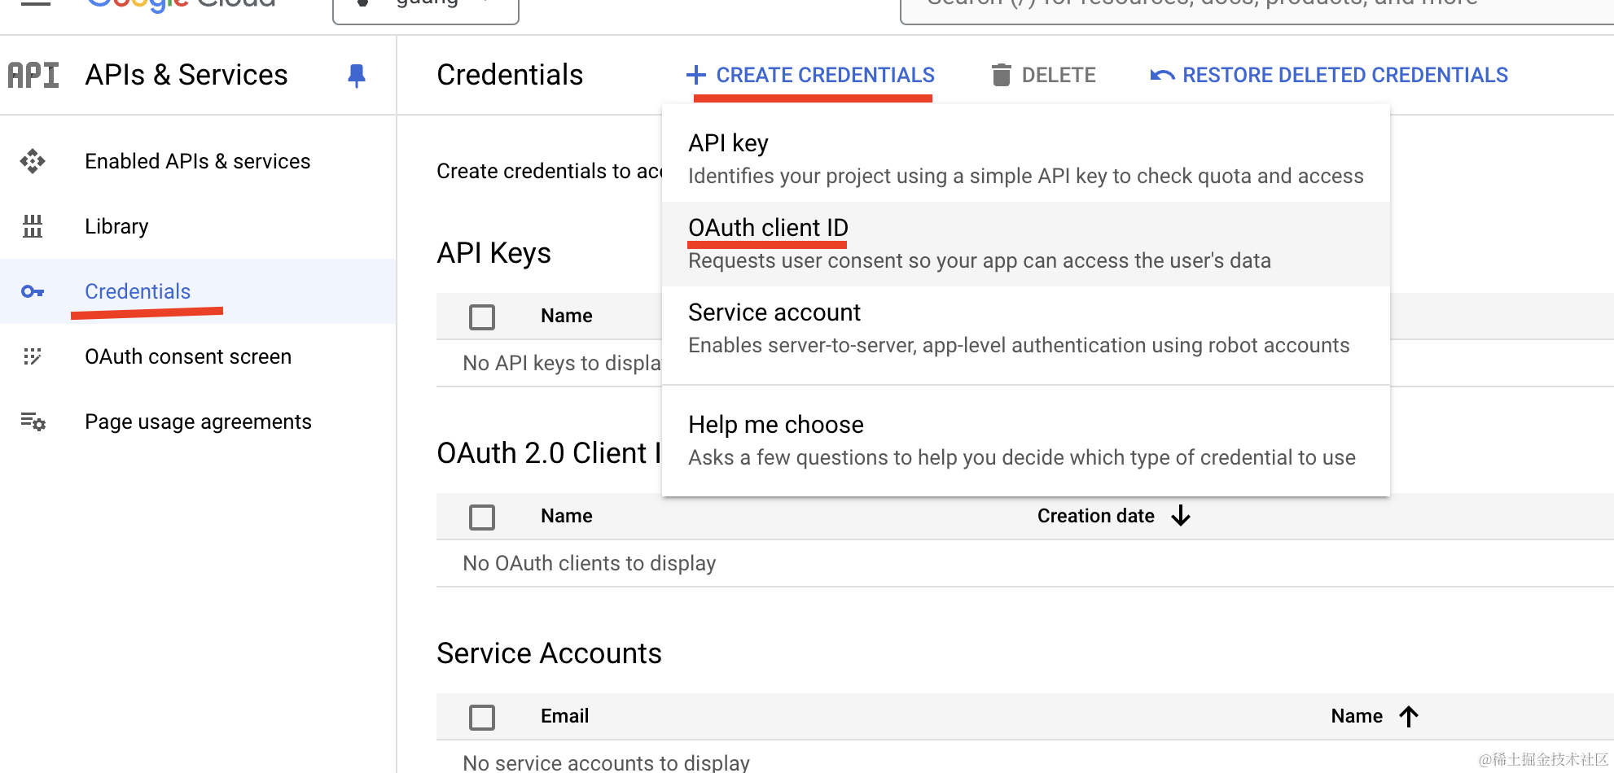Sort by Creation date arrow

point(1181,516)
